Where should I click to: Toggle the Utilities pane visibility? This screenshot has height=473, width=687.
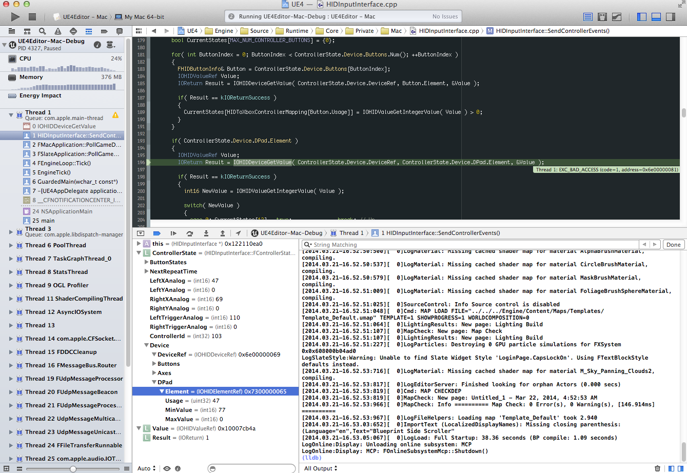[x=670, y=17]
